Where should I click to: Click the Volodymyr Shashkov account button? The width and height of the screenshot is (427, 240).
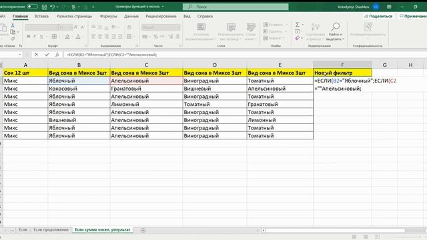[x=358, y=7]
